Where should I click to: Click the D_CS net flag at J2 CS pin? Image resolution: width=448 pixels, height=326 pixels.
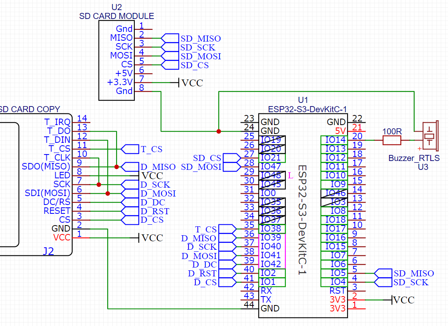130,220
